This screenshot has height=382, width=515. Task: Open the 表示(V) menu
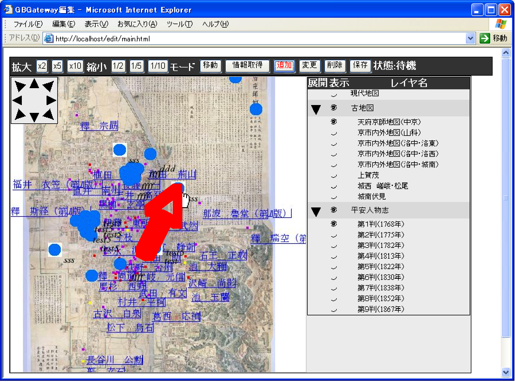96,24
